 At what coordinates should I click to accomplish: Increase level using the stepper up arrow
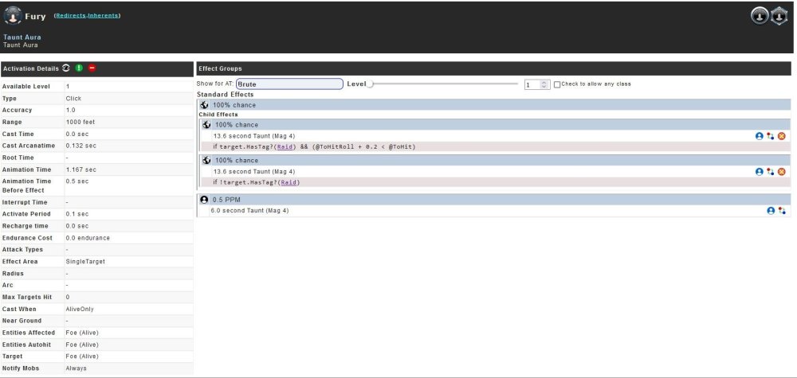click(x=544, y=81)
